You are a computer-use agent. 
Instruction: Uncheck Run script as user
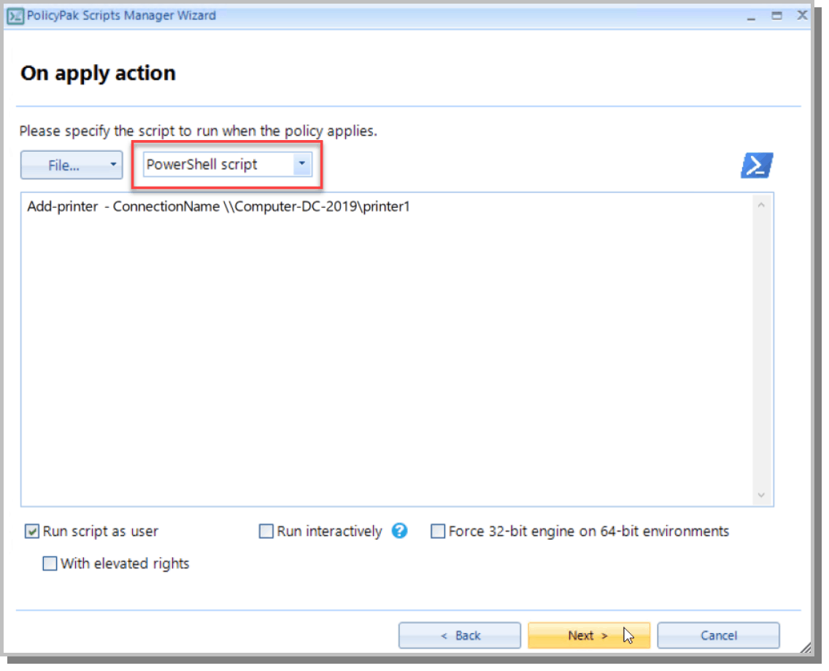31,531
